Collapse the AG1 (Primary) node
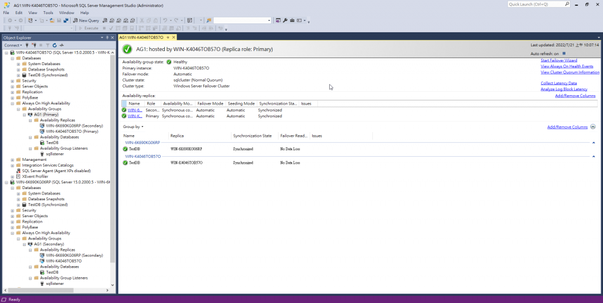The height and width of the screenshot is (303, 603). pos(24,115)
